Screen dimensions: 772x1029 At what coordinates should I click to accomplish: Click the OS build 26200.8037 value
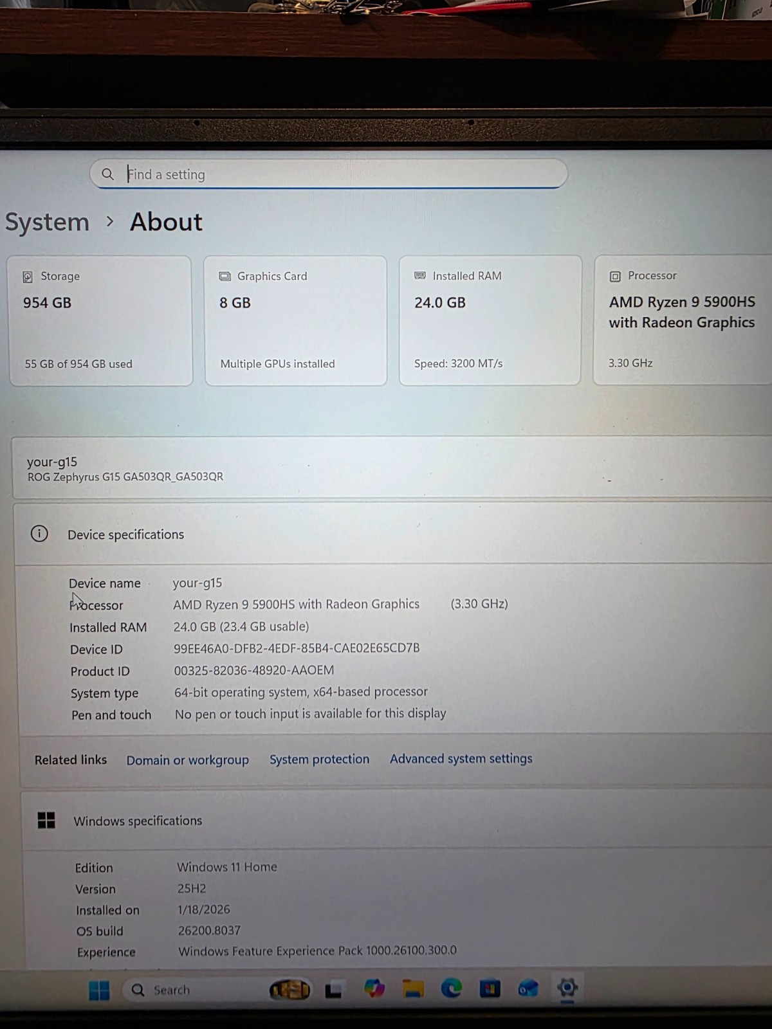209,931
